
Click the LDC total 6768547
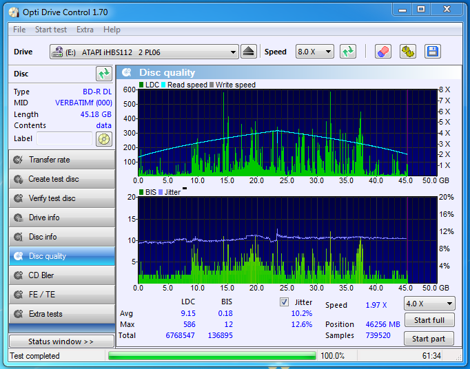pos(180,335)
